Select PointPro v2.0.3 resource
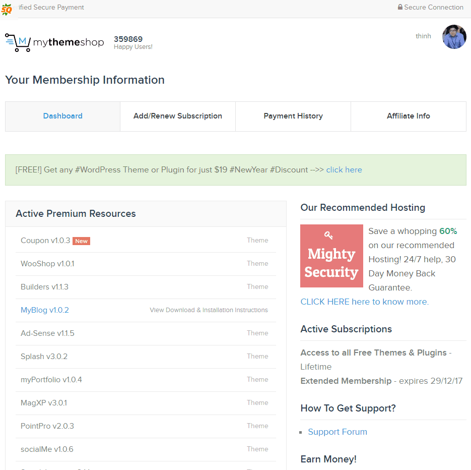Image resolution: width=471 pixels, height=470 pixels. [47, 426]
